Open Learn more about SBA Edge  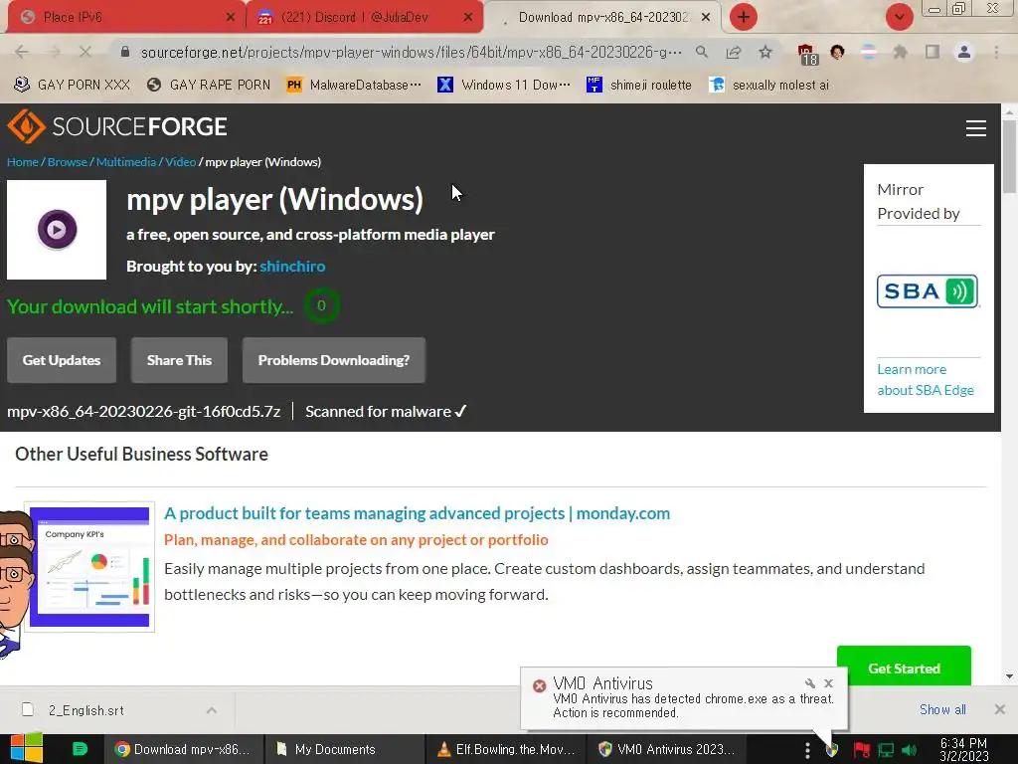point(926,379)
